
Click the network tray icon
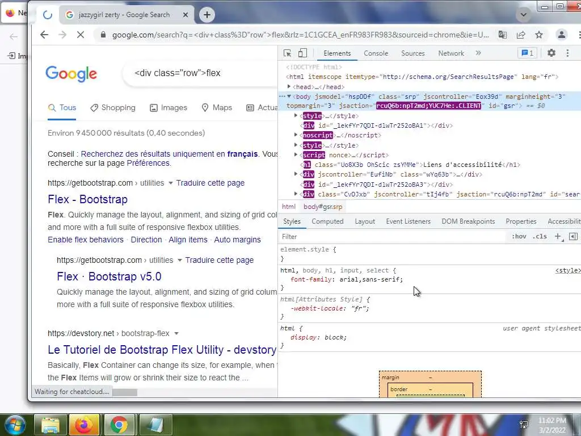[524, 425]
